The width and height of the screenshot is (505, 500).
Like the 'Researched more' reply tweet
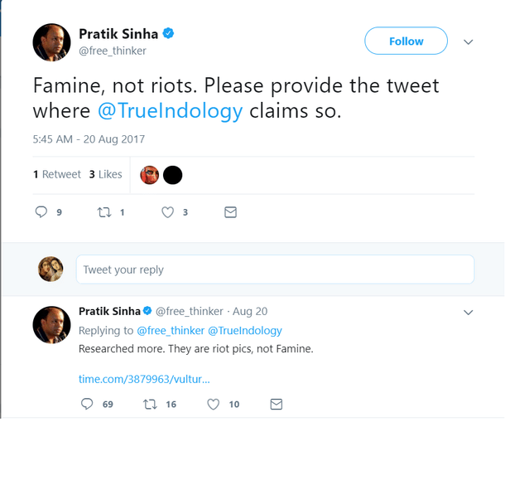213,404
